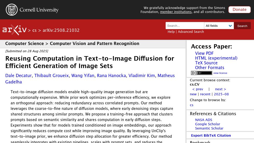Open the arXiv logo home link

pyautogui.click(x=14, y=30)
